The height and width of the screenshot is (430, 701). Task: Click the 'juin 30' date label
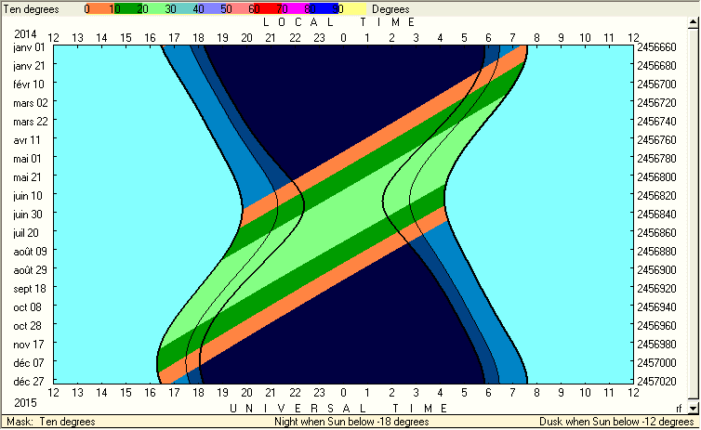(28, 215)
